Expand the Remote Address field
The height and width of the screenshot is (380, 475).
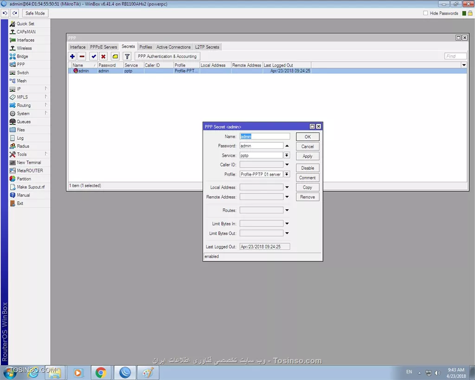coord(287,197)
